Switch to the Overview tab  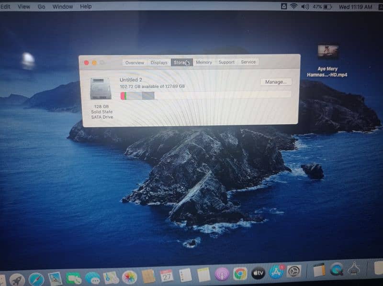pyautogui.click(x=135, y=62)
